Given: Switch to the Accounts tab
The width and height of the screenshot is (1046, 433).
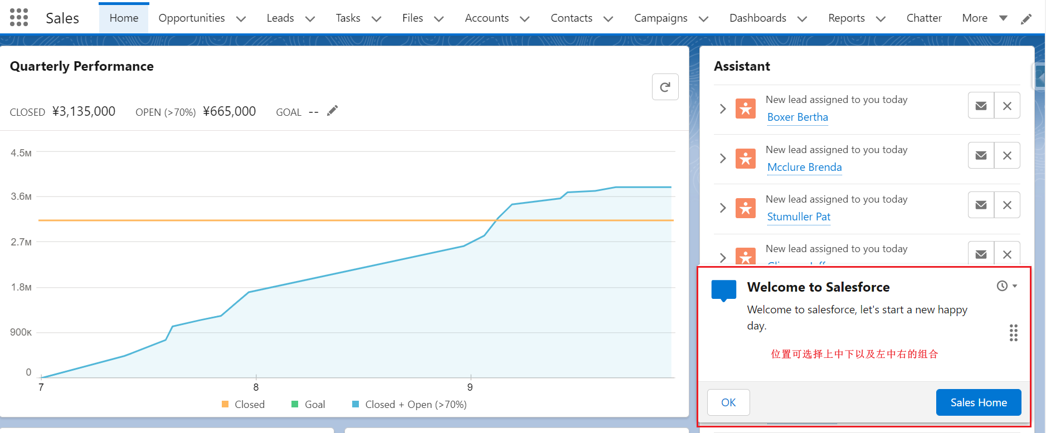Looking at the screenshot, I should [486, 18].
